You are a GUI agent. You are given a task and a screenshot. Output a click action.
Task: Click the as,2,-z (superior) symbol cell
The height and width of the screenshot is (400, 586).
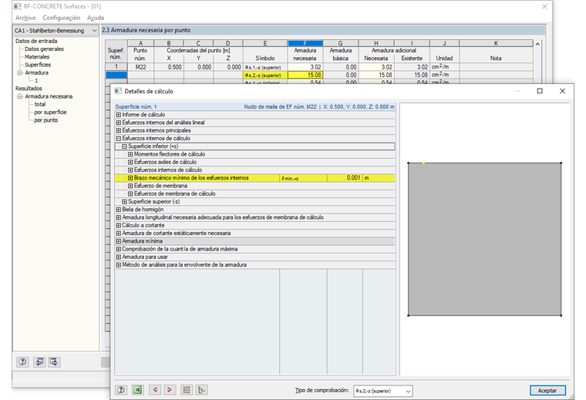265,75
